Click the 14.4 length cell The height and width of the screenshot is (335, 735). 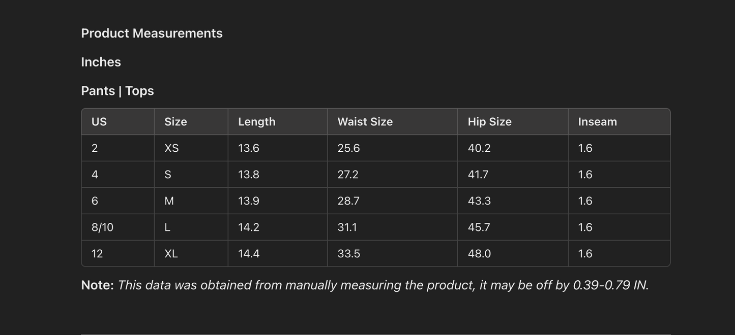click(x=249, y=254)
